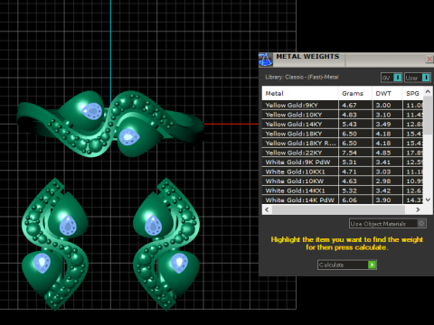
Task: Toggle the GV library switch
Action: (x=392, y=78)
